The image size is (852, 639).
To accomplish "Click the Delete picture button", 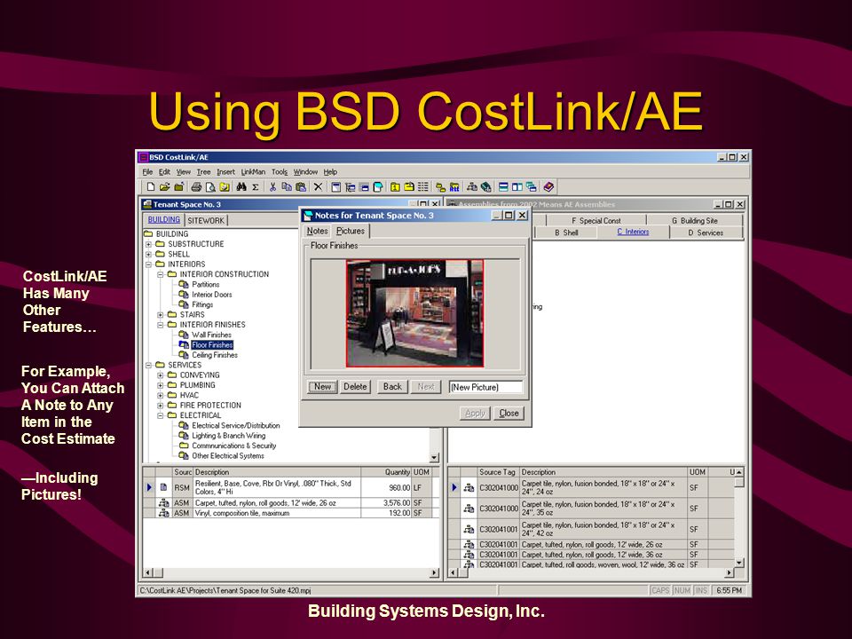I will click(355, 387).
